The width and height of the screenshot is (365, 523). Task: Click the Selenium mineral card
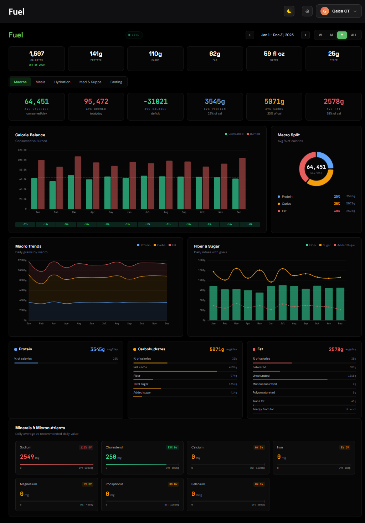(x=228, y=494)
